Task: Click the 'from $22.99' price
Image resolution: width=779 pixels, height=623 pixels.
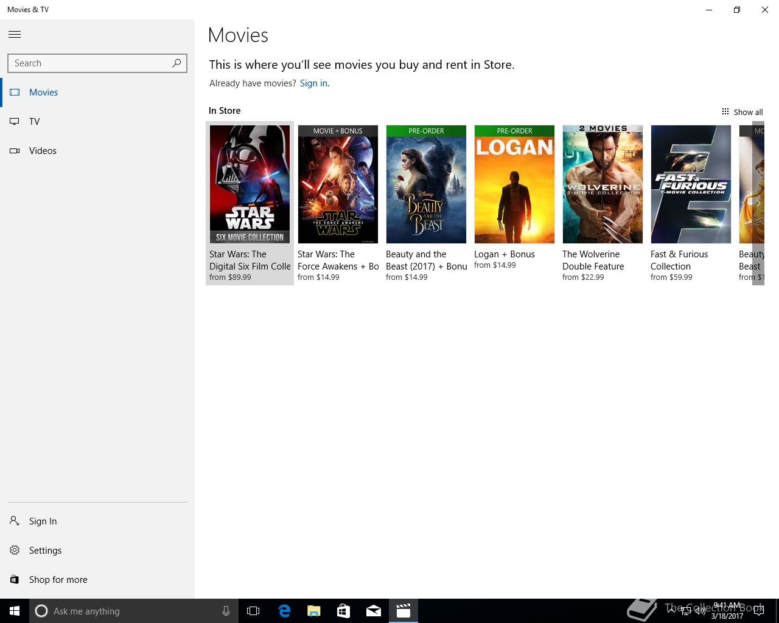Action: [583, 277]
